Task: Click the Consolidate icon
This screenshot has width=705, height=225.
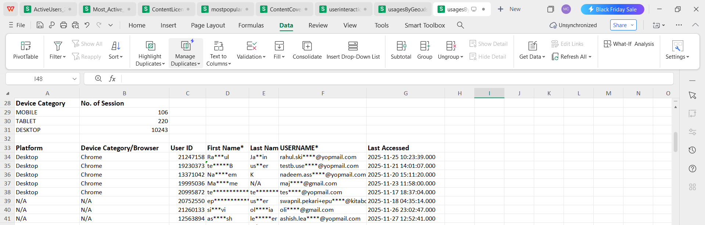Action: point(307,46)
